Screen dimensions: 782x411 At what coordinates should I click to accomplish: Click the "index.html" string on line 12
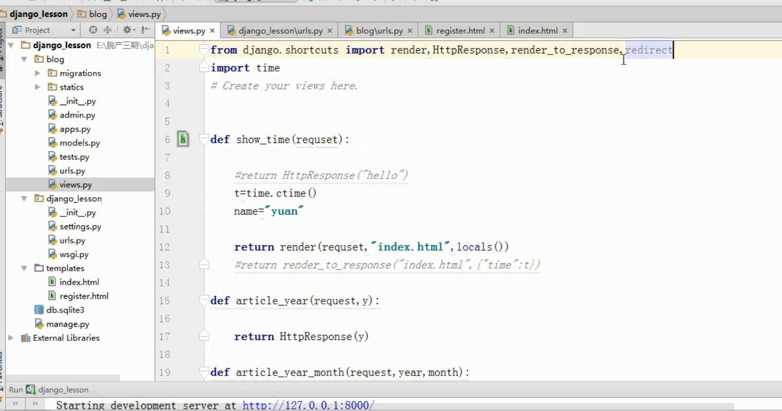point(410,247)
